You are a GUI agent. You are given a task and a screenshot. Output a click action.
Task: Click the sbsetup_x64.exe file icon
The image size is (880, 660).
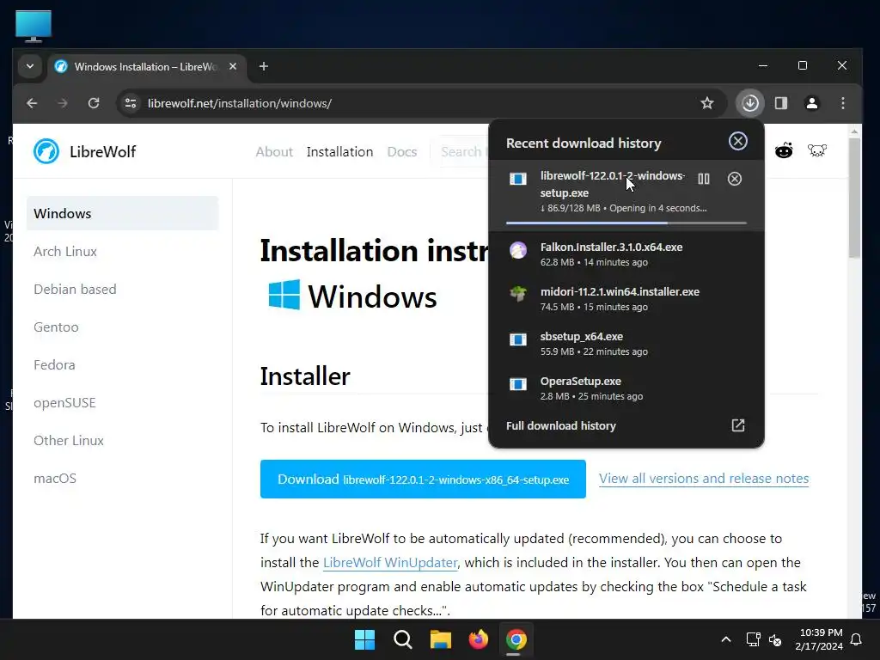click(518, 339)
